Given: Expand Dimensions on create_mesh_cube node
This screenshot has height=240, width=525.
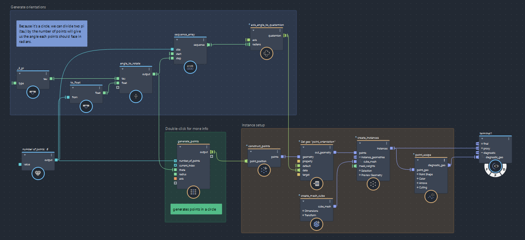Looking at the screenshot, I should pyautogui.click(x=310, y=211).
